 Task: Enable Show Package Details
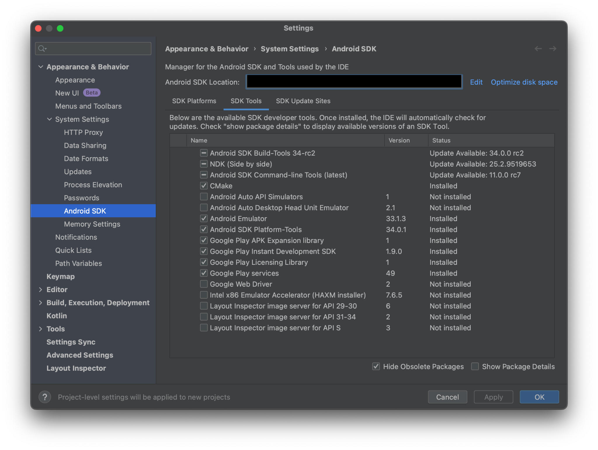click(474, 367)
